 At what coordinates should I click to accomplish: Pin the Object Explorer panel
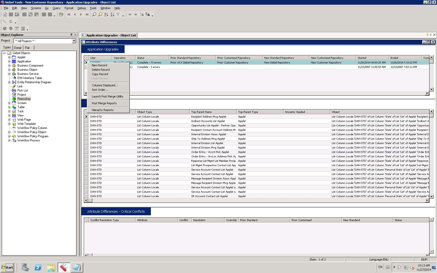[71, 35]
